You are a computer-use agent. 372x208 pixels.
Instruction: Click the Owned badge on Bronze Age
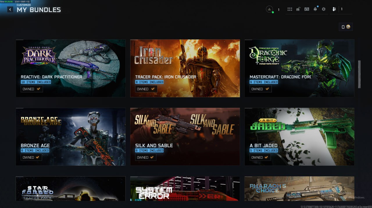pyautogui.click(x=31, y=157)
